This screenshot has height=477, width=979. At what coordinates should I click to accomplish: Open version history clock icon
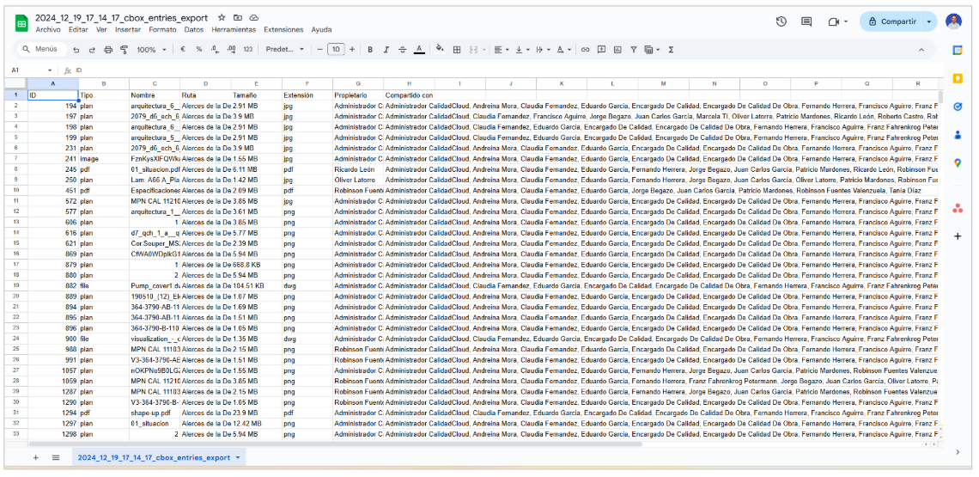781,21
